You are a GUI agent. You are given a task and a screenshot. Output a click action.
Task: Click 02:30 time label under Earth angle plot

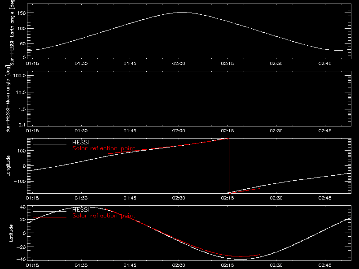276,64
